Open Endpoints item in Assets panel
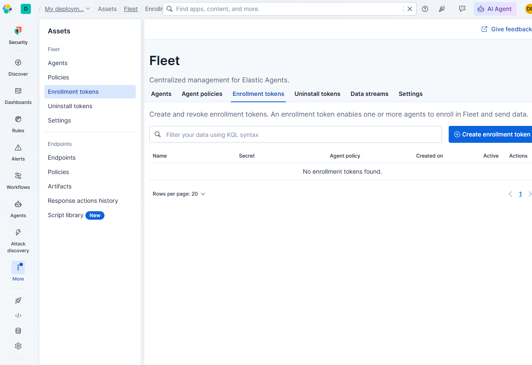 tap(90, 158)
